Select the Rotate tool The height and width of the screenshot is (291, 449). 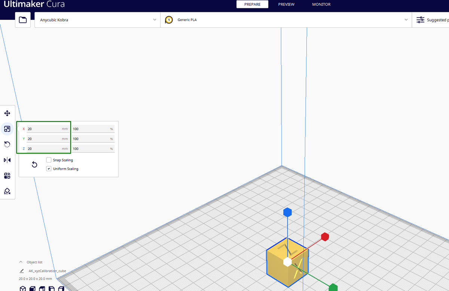tap(7, 144)
